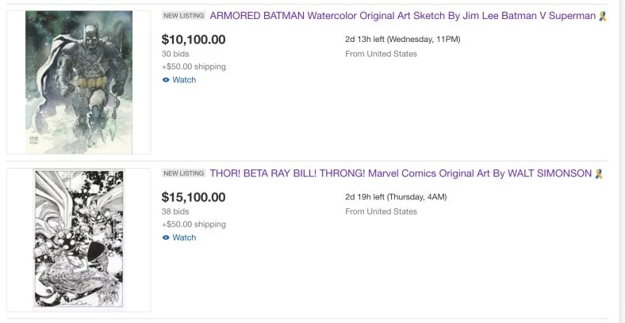
Task: Click the eye icon on the Thor Beta Ray Bill listing
Action: click(166, 237)
